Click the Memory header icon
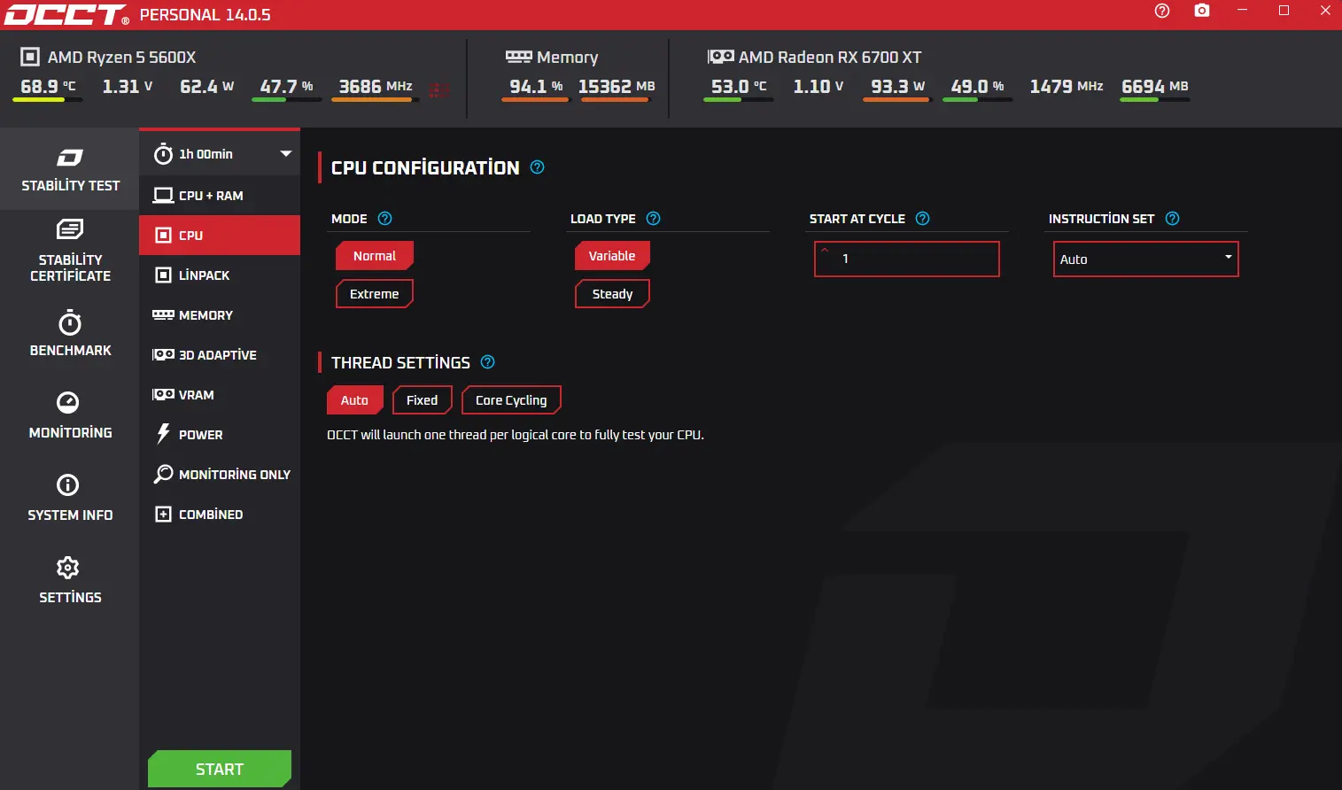 518,56
